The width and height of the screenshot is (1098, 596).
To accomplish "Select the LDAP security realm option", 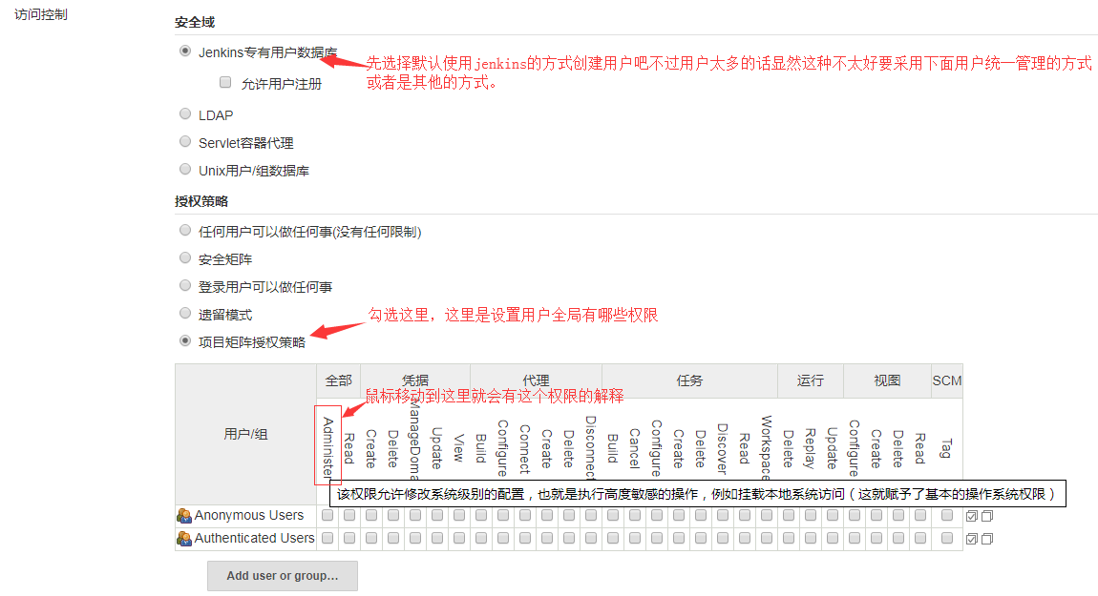I will pyautogui.click(x=185, y=114).
